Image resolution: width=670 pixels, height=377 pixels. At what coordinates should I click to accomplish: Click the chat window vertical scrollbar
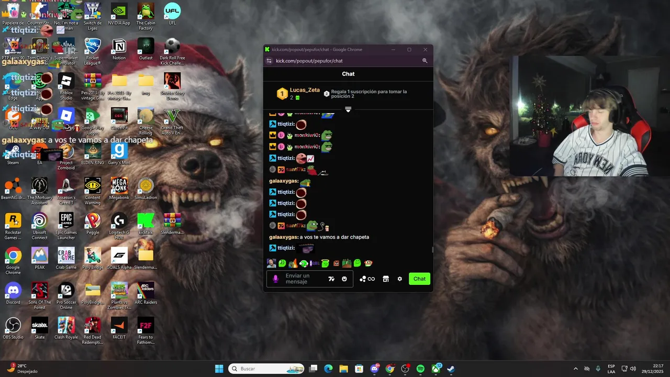click(432, 250)
